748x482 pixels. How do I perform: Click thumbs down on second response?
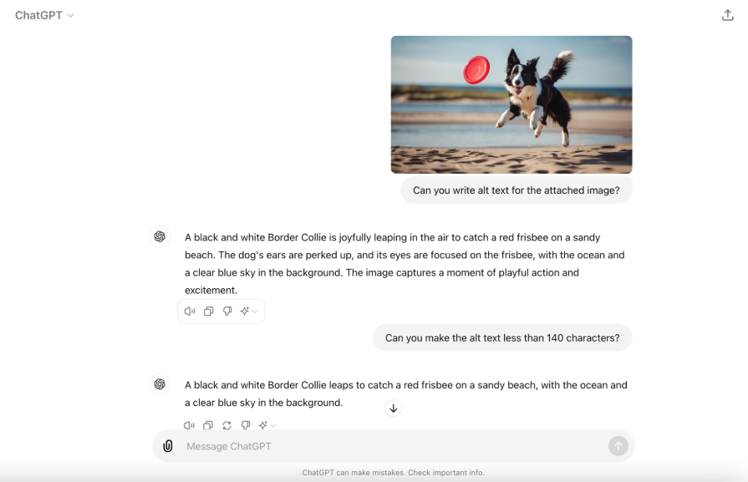coord(246,425)
